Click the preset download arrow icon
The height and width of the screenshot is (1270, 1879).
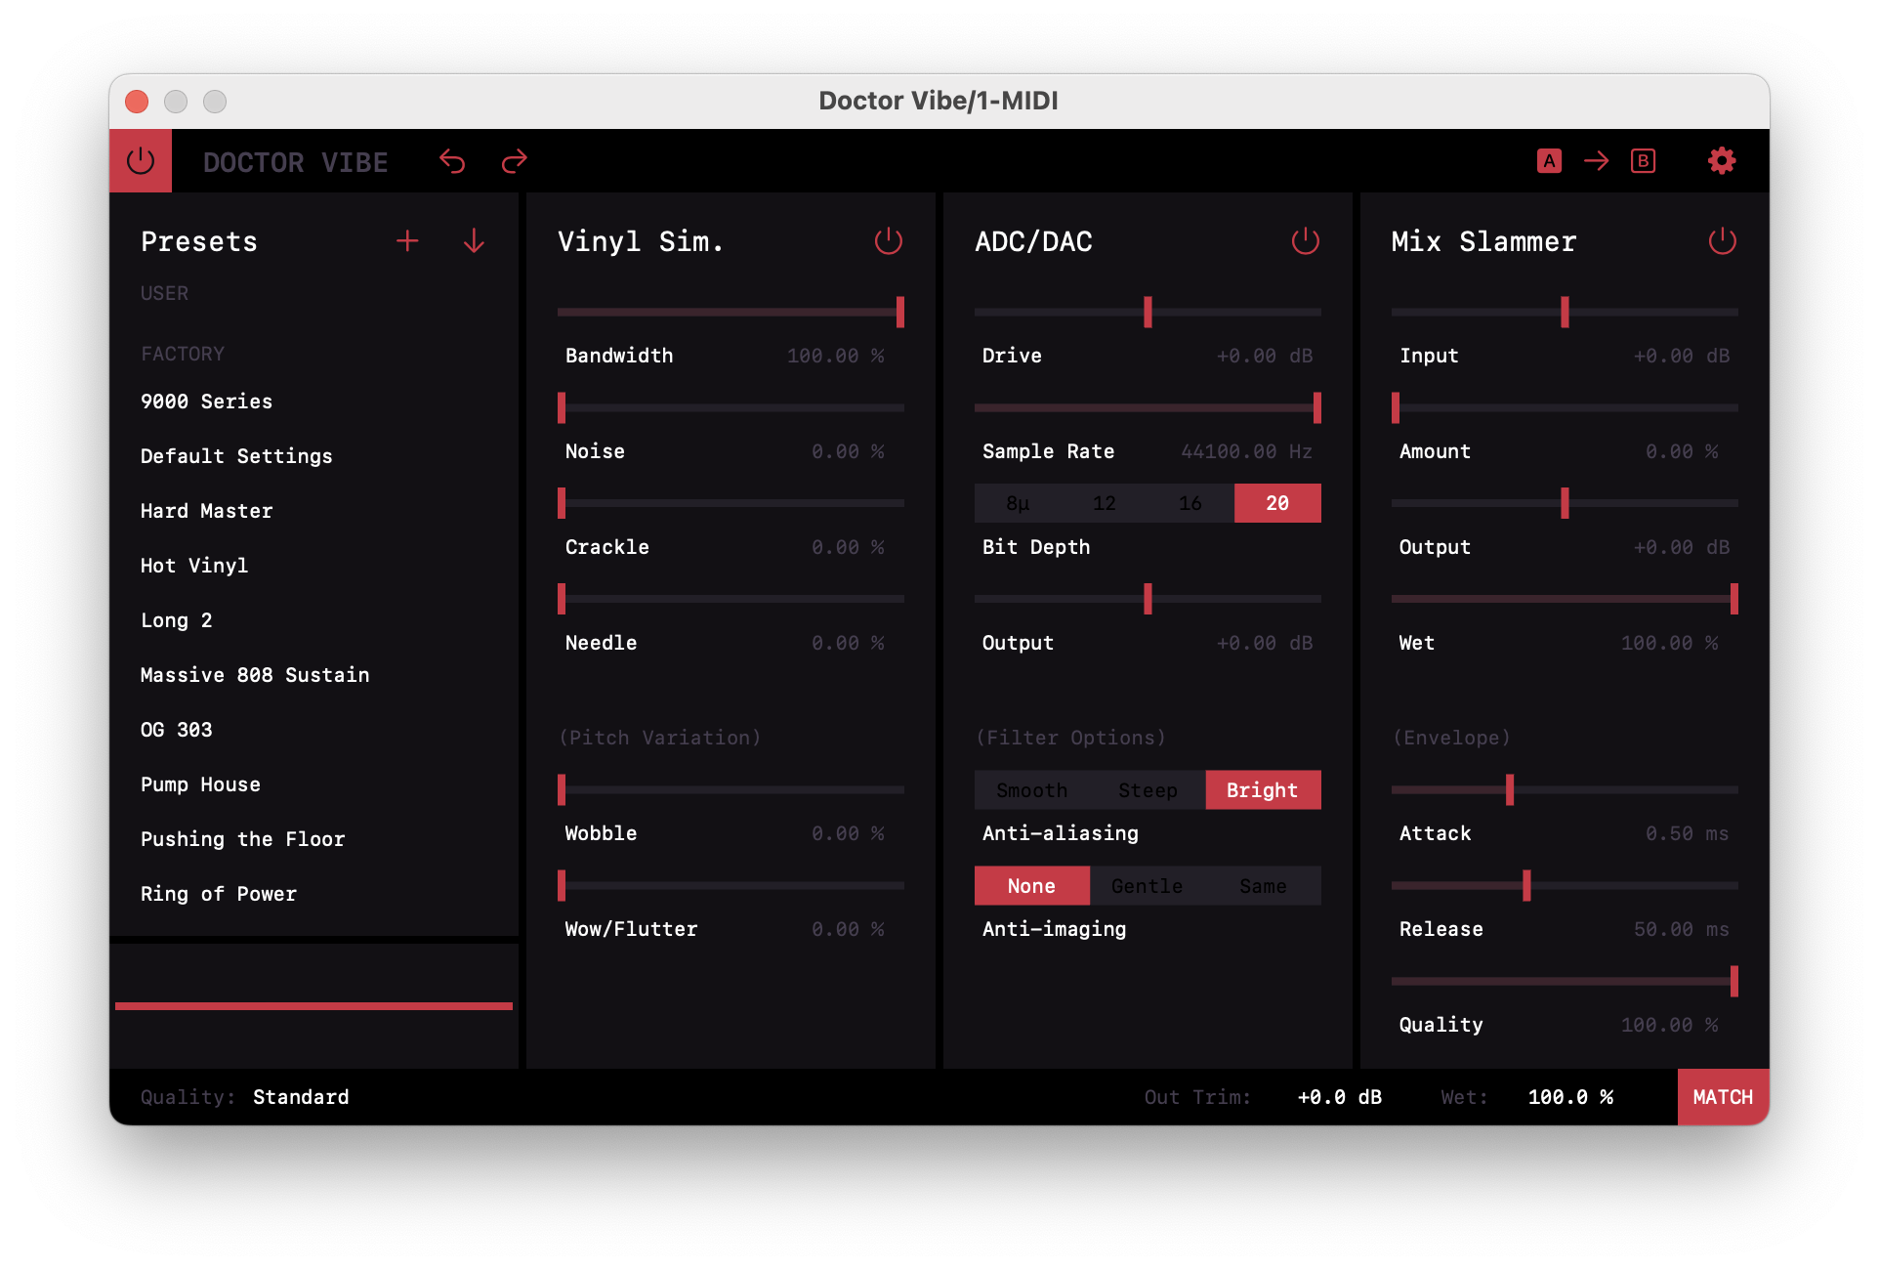(474, 241)
